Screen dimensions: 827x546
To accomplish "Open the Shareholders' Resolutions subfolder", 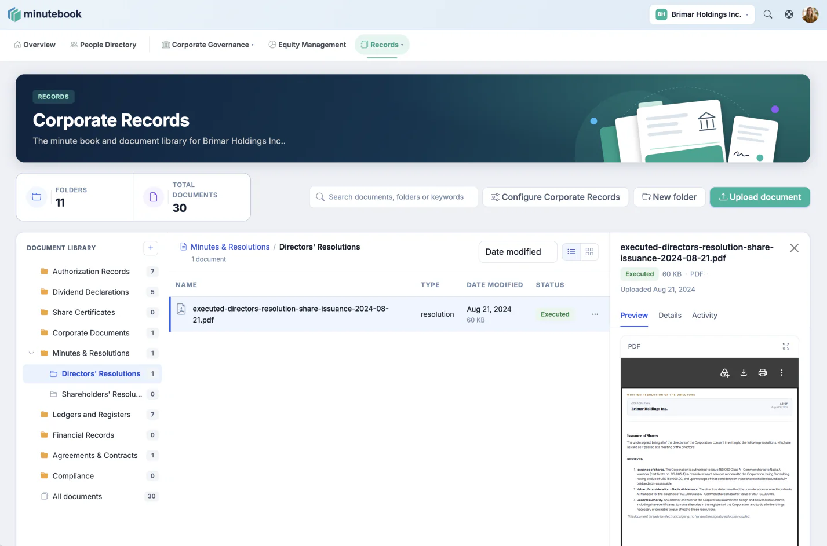I will pyautogui.click(x=92, y=394).
